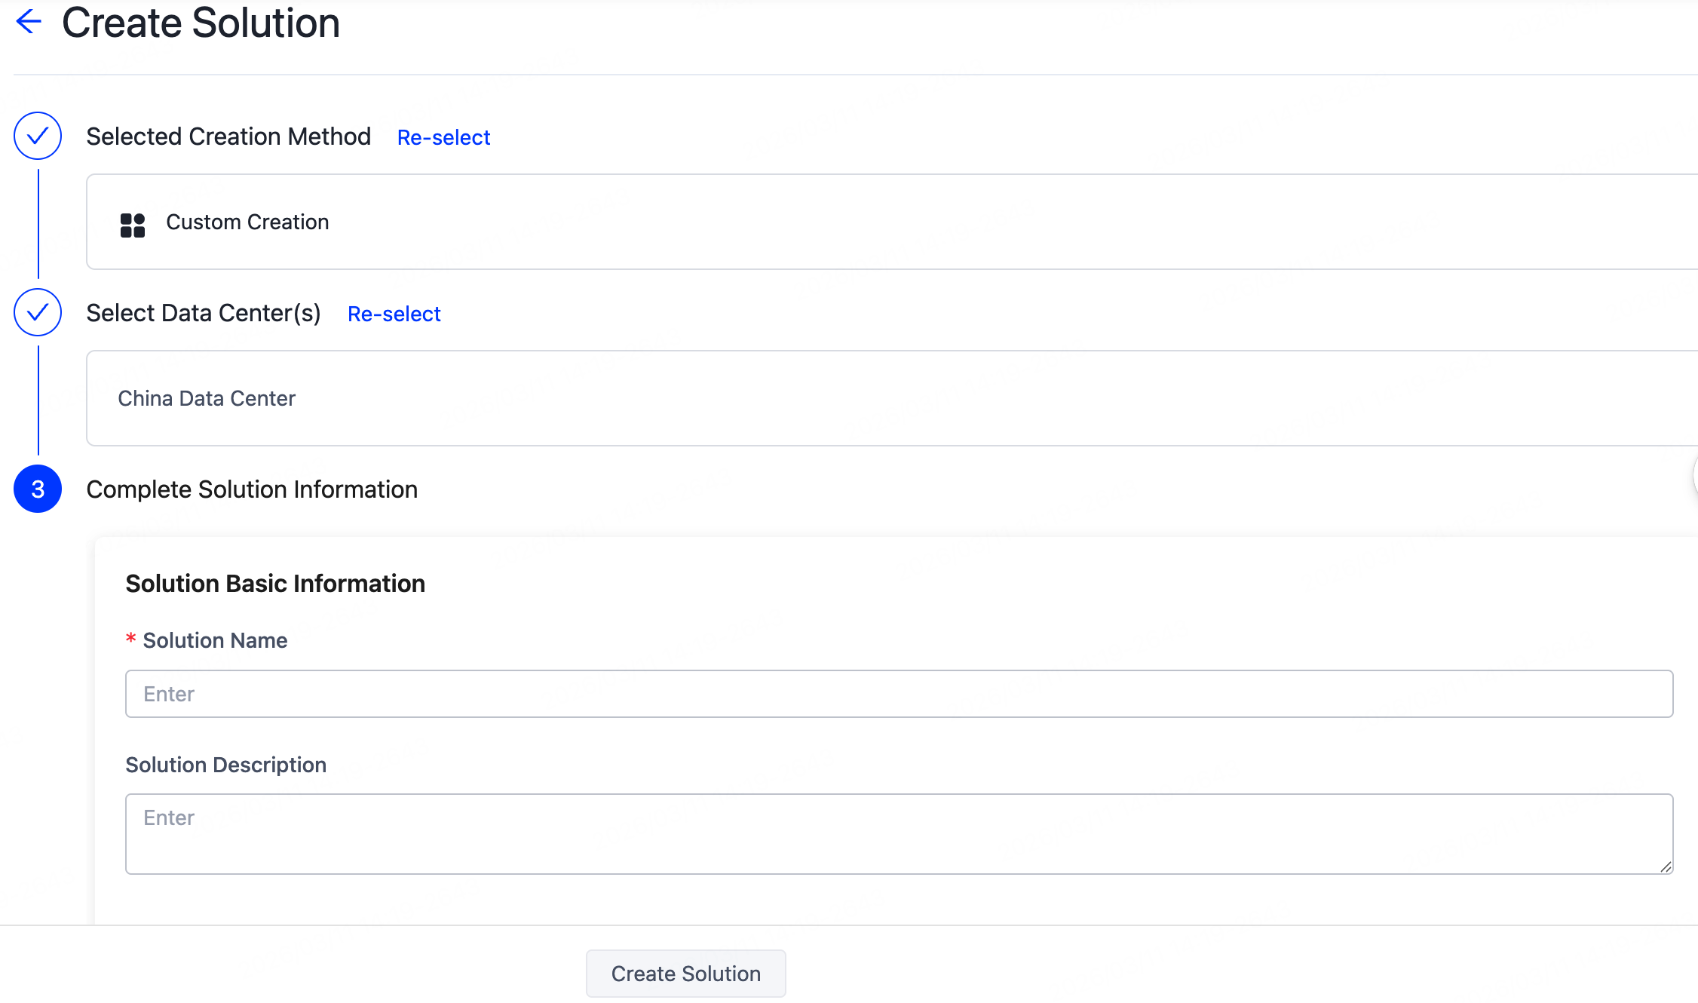This screenshot has width=1698, height=1003.
Task: Focus the Solution Name input field
Action: (x=899, y=694)
